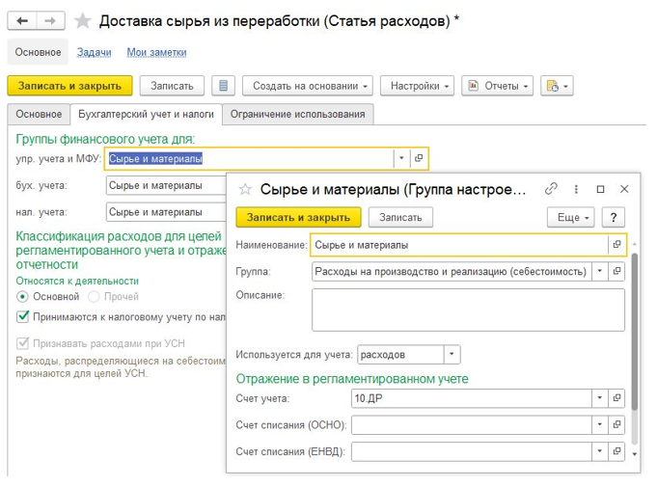Expand Используется для учета dropdown arrow
The width and height of the screenshot is (657, 486).
(x=452, y=355)
